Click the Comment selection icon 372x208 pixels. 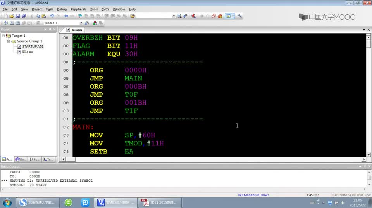click(x=119, y=16)
